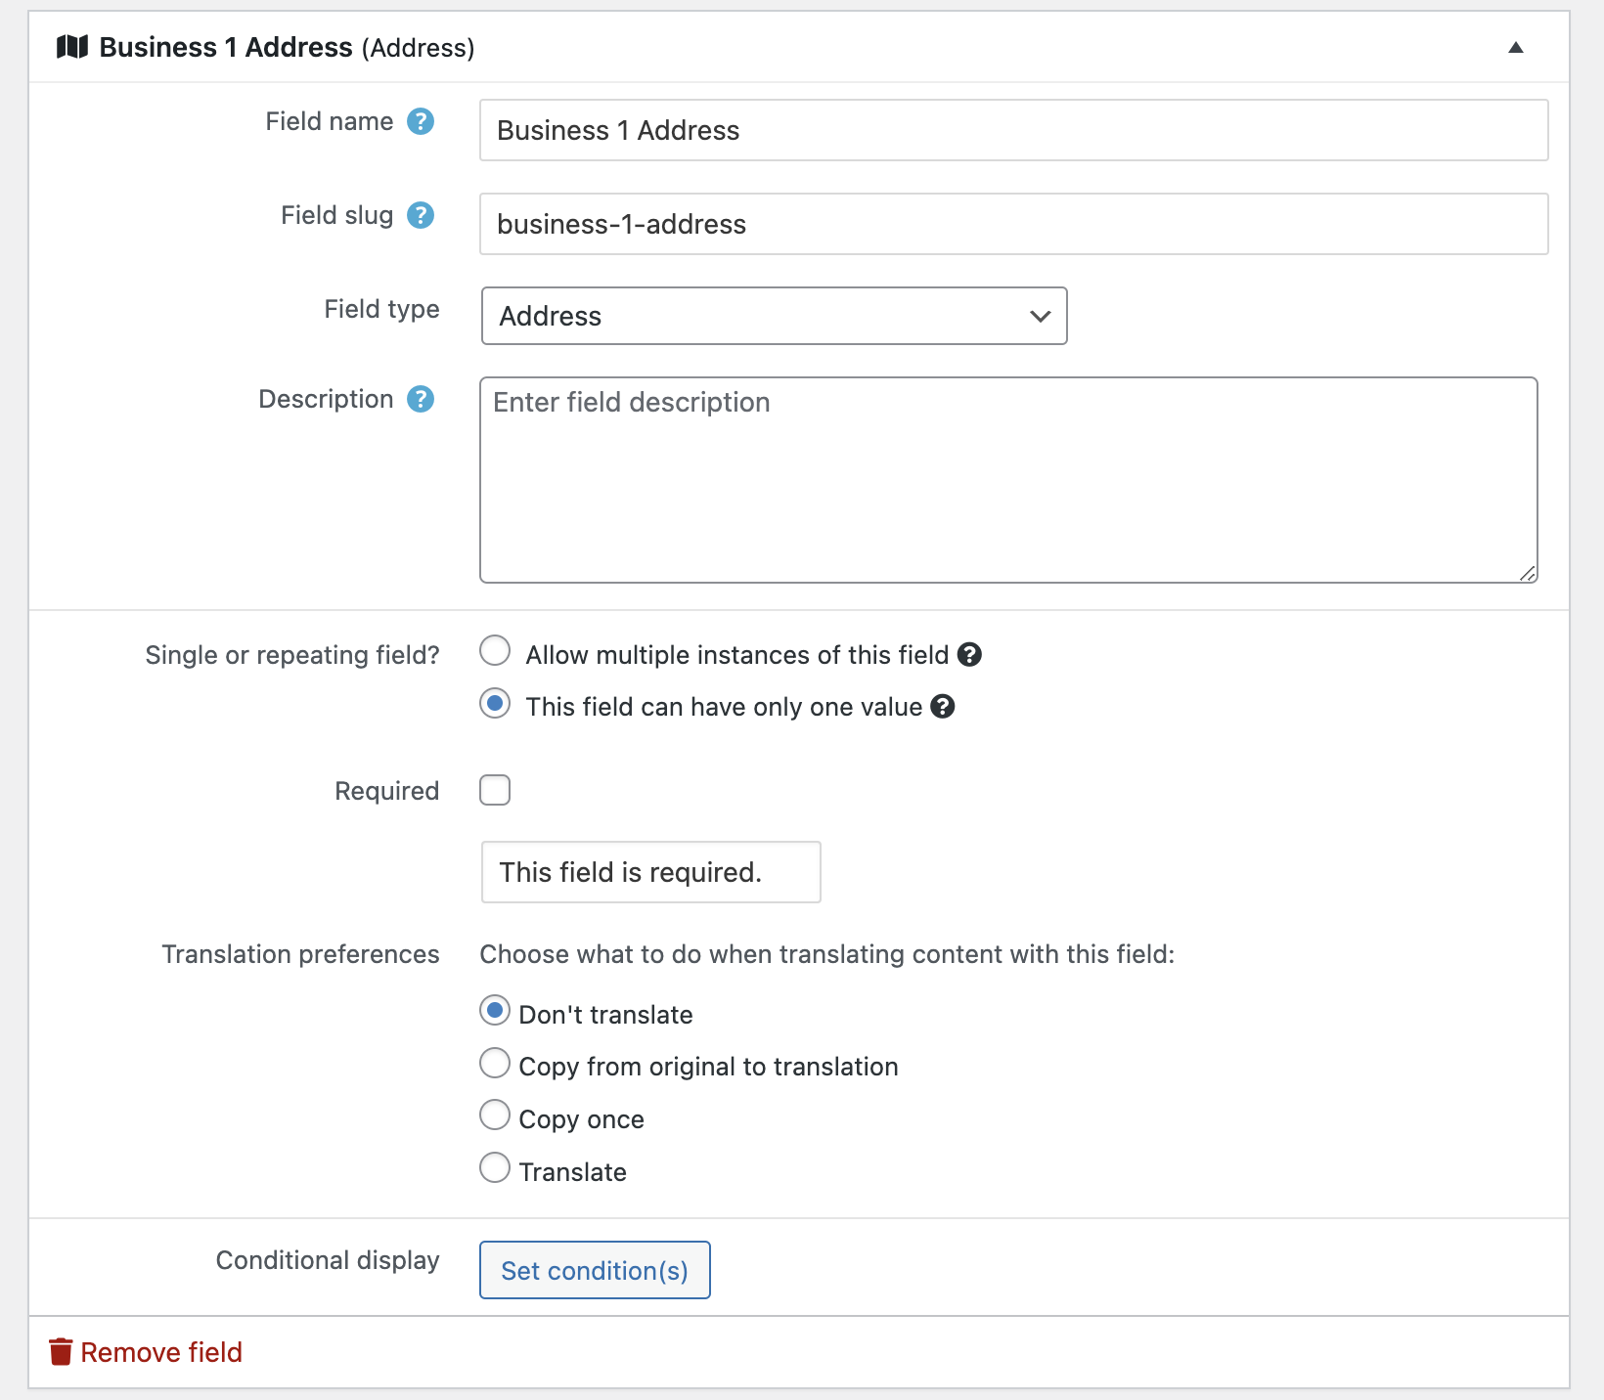
Task: Open the Field type Address dropdown
Action: point(775,316)
